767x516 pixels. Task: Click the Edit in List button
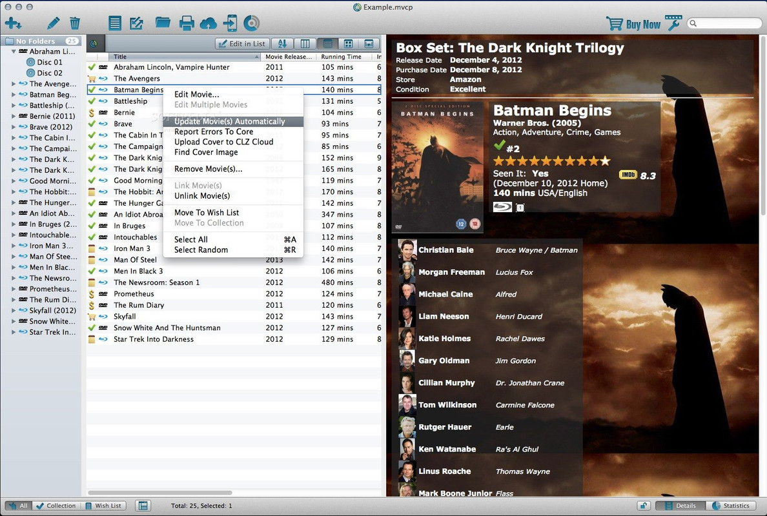tap(241, 43)
